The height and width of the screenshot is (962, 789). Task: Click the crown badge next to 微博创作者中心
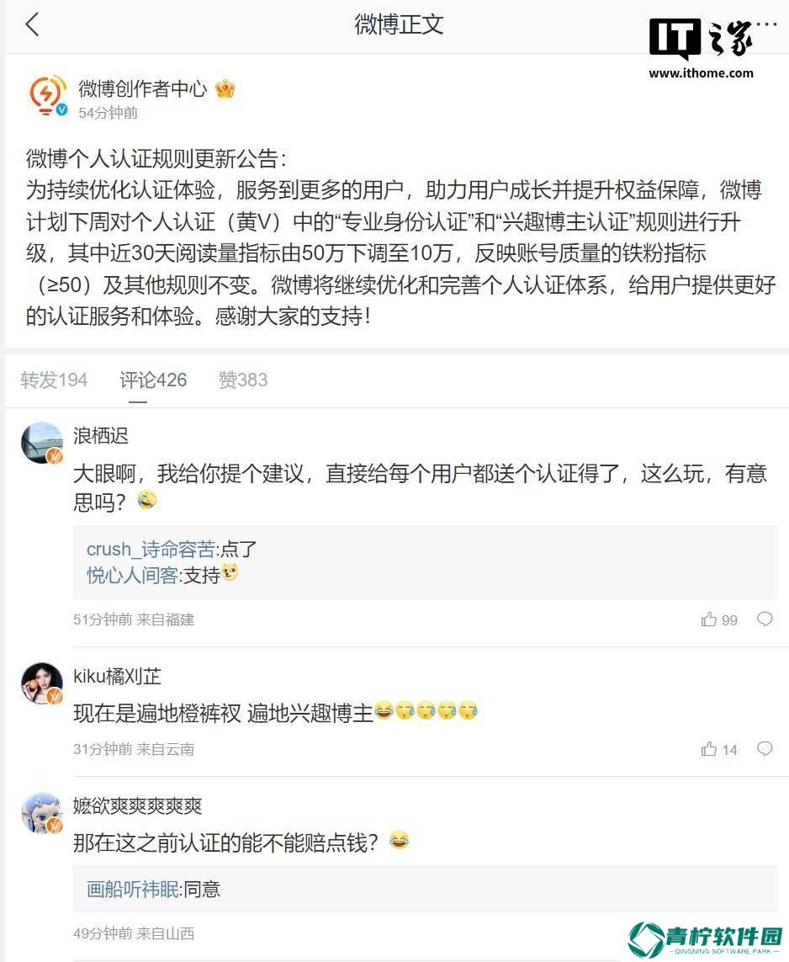click(225, 89)
